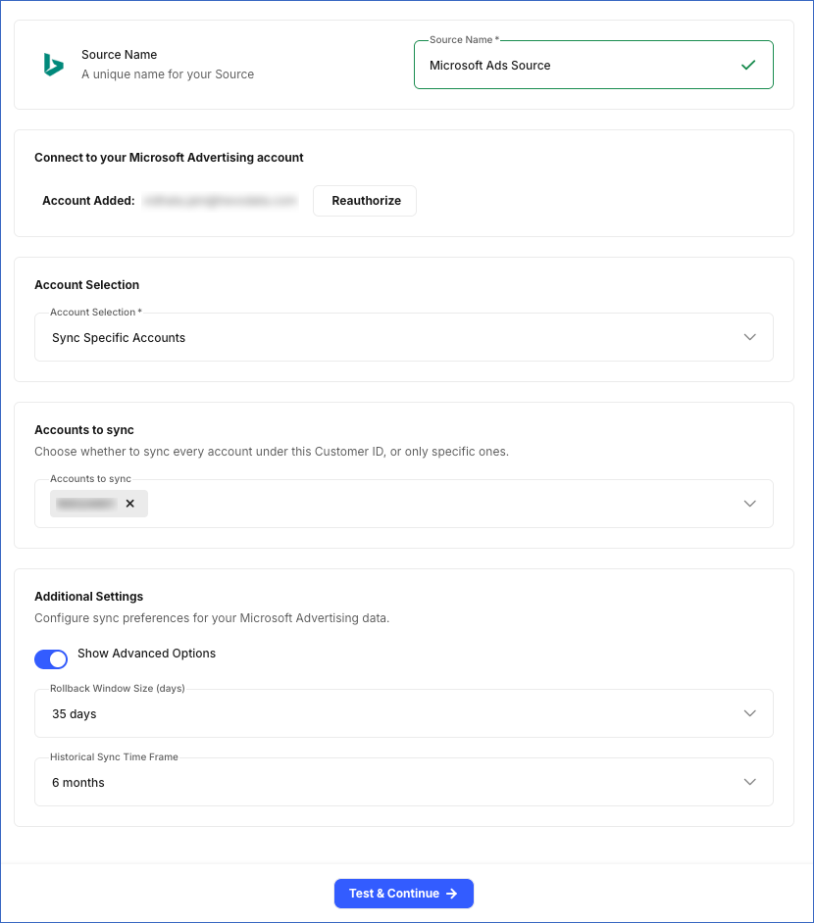Click the 'Show Advanced Options' label
The width and height of the screenshot is (814, 923).
coord(147,654)
